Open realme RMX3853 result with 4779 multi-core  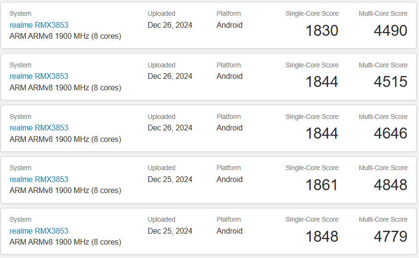39,231
